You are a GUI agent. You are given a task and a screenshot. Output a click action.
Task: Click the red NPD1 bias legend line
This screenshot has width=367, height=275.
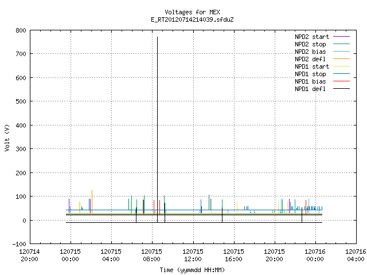[342, 81]
